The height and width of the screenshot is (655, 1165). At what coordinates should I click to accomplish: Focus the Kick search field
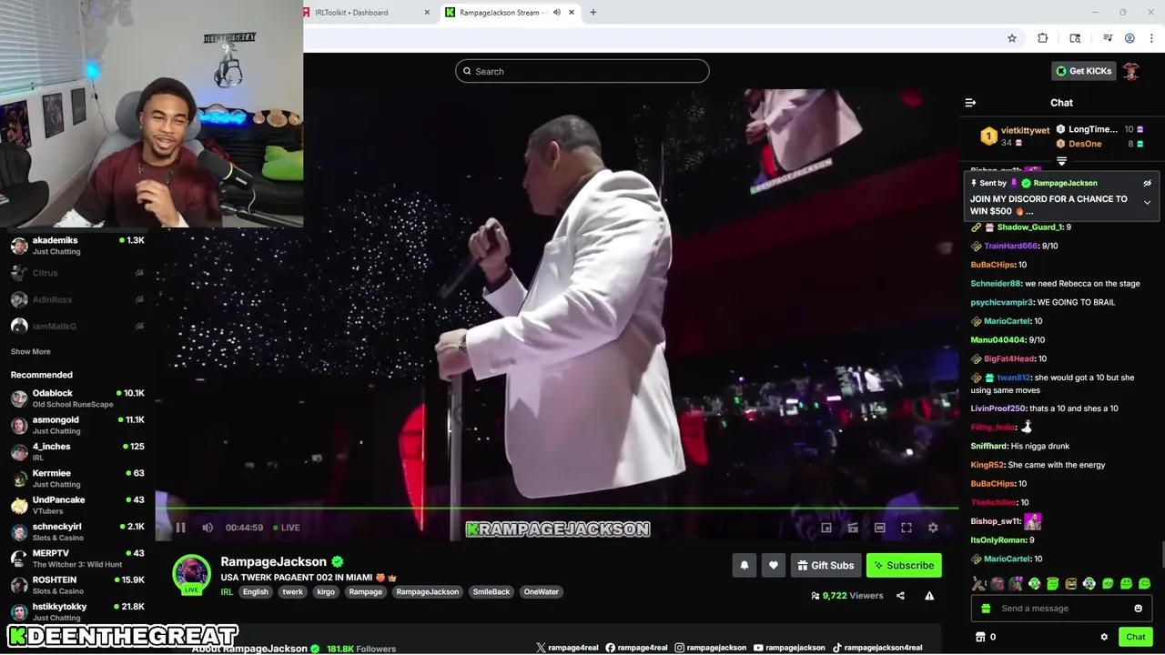point(582,71)
